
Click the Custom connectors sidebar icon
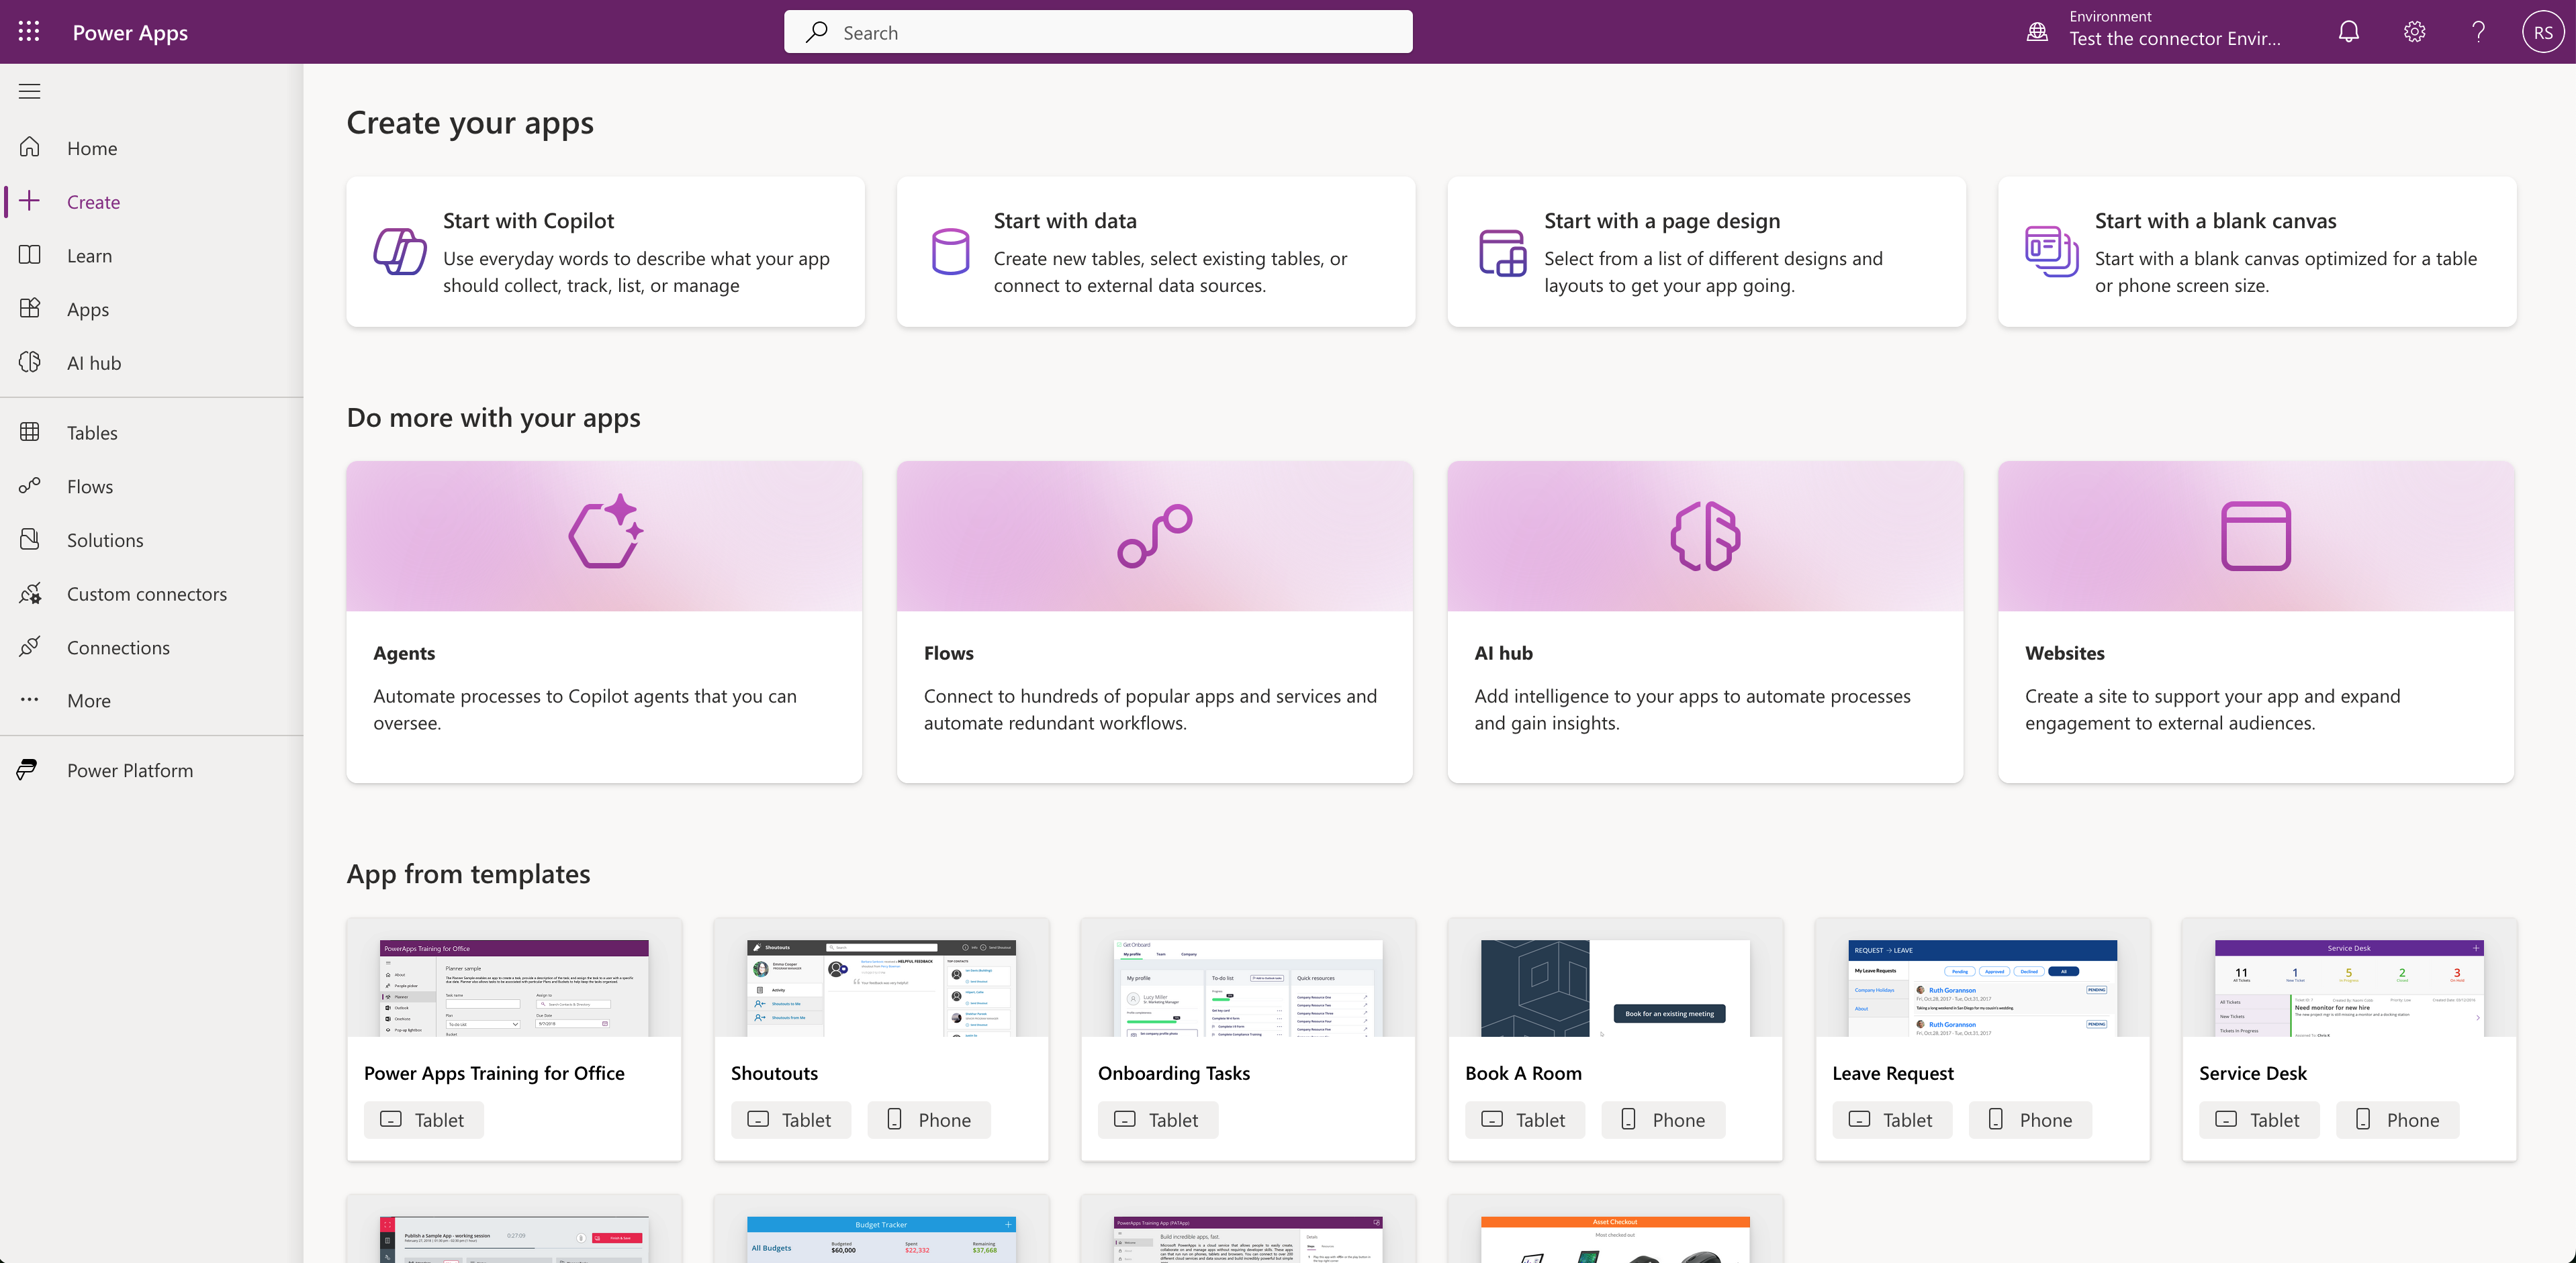(30, 593)
